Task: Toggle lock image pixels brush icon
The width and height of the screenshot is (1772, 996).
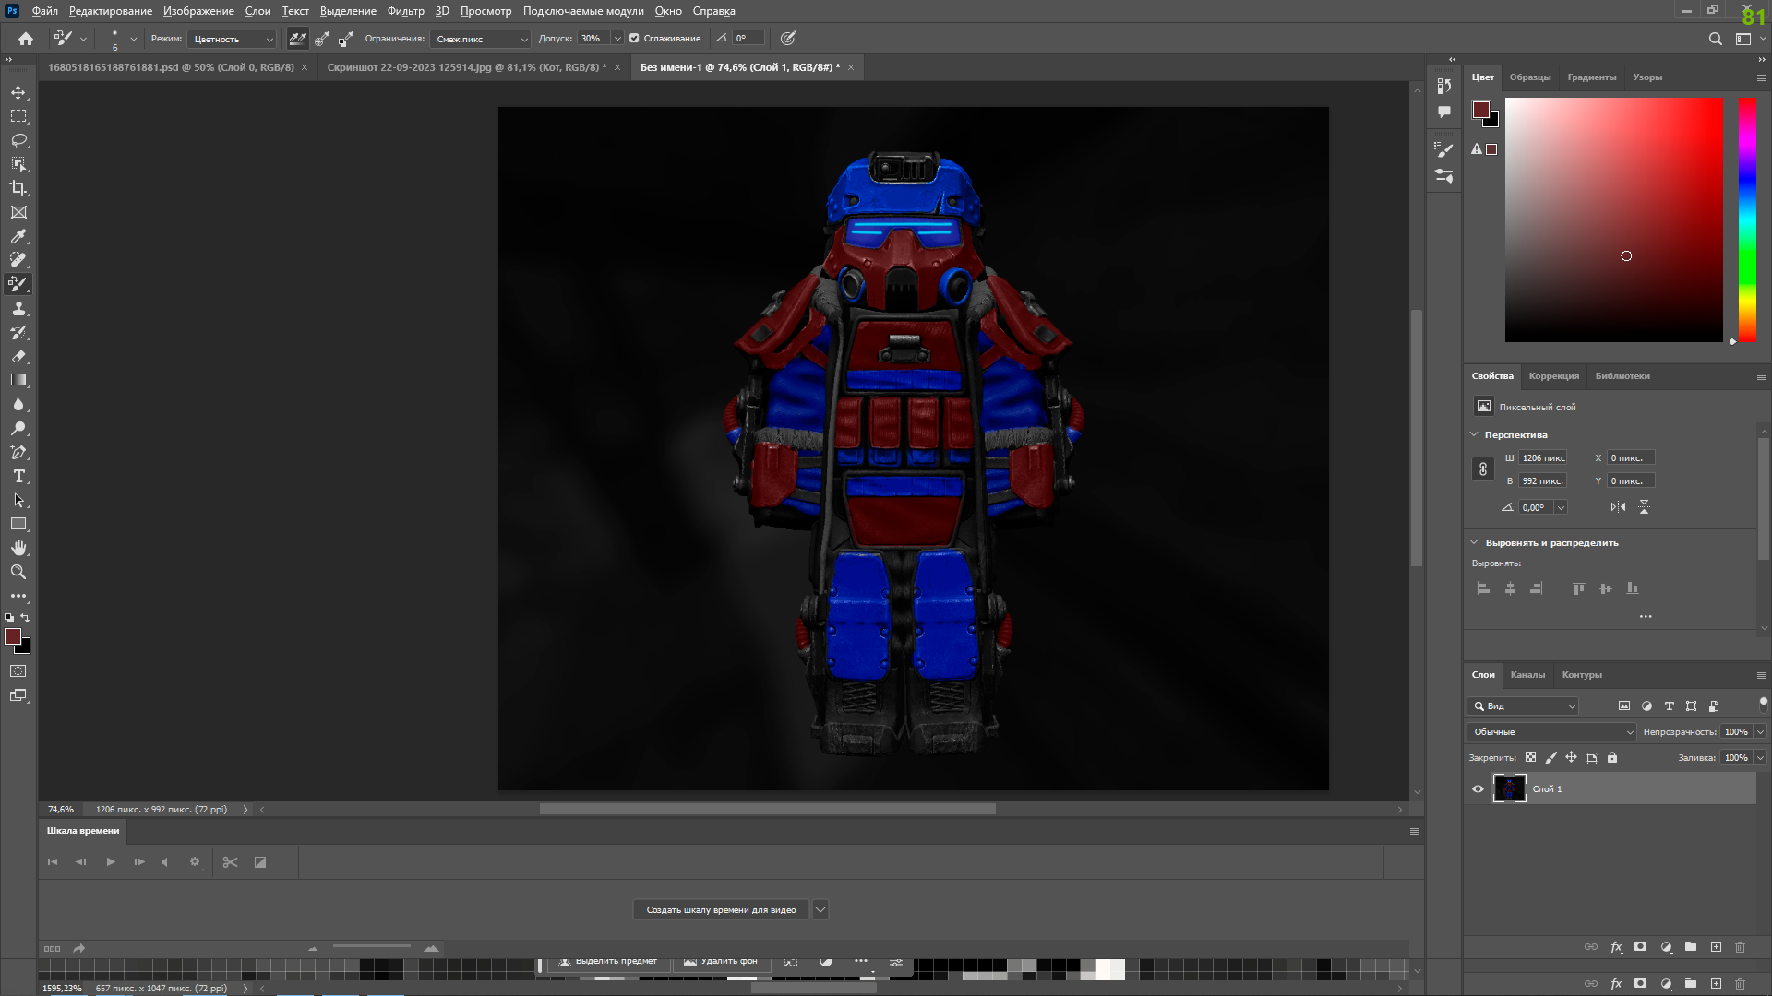Action: tap(1550, 758)
